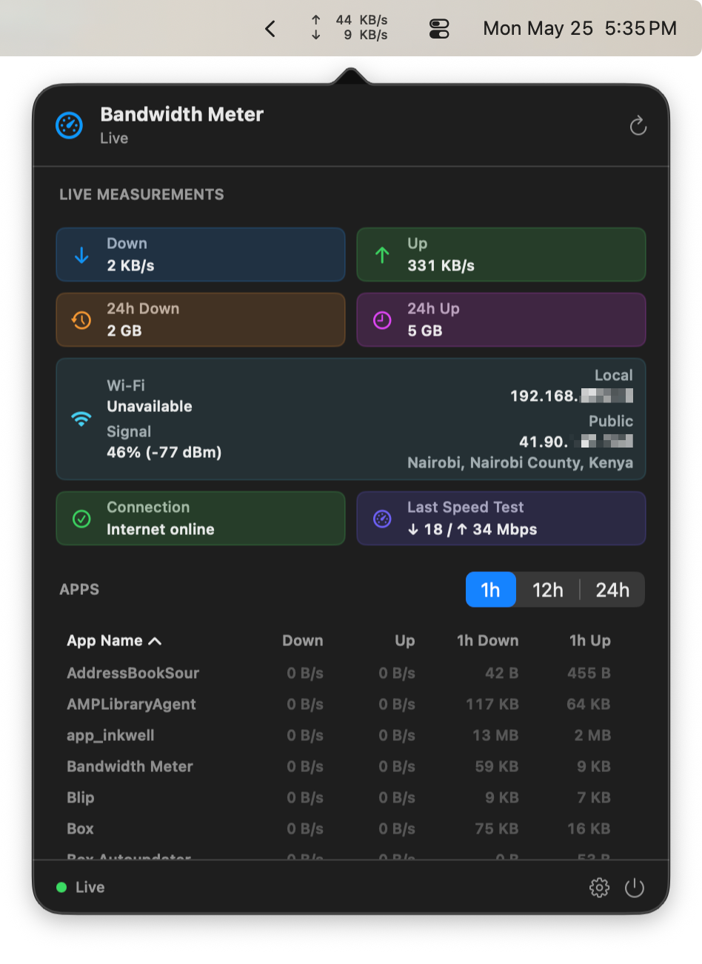
Task: Click the green Live status dot
Action: click(61, 888)
